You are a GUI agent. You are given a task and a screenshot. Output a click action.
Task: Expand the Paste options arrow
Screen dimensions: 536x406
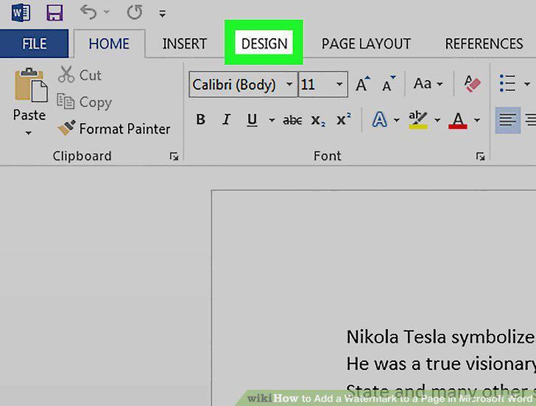point(29,132)
